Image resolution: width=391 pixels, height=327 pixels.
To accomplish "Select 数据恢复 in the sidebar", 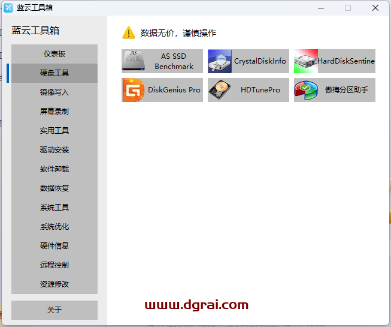I will [54, 188].
